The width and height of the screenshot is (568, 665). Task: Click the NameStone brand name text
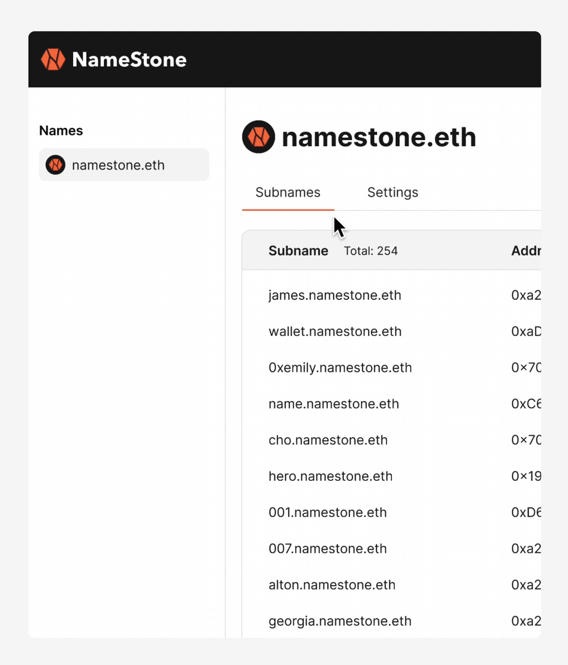click(x=129, y=59)
